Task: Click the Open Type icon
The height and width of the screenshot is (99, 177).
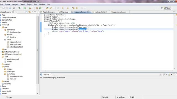Action: click(x=47, y=8)
